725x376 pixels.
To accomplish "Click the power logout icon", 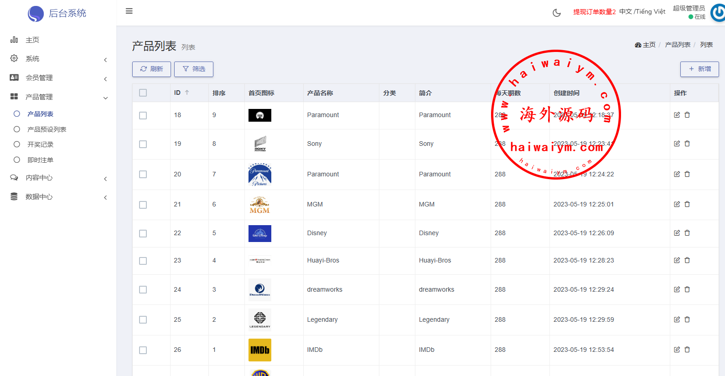I will [718, 13].
